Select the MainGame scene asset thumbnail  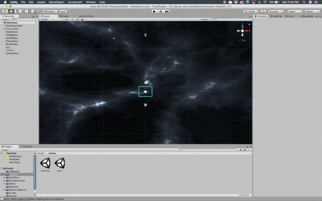(45, 163)
